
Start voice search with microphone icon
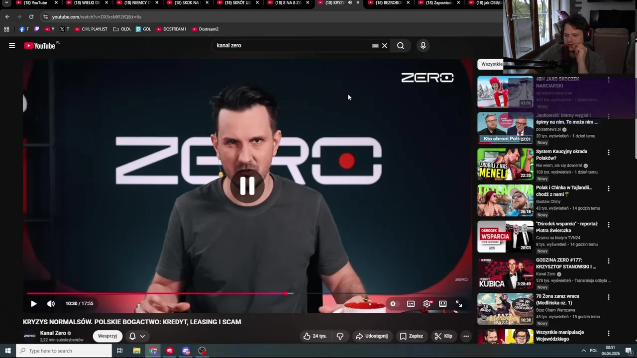point(423,46)
